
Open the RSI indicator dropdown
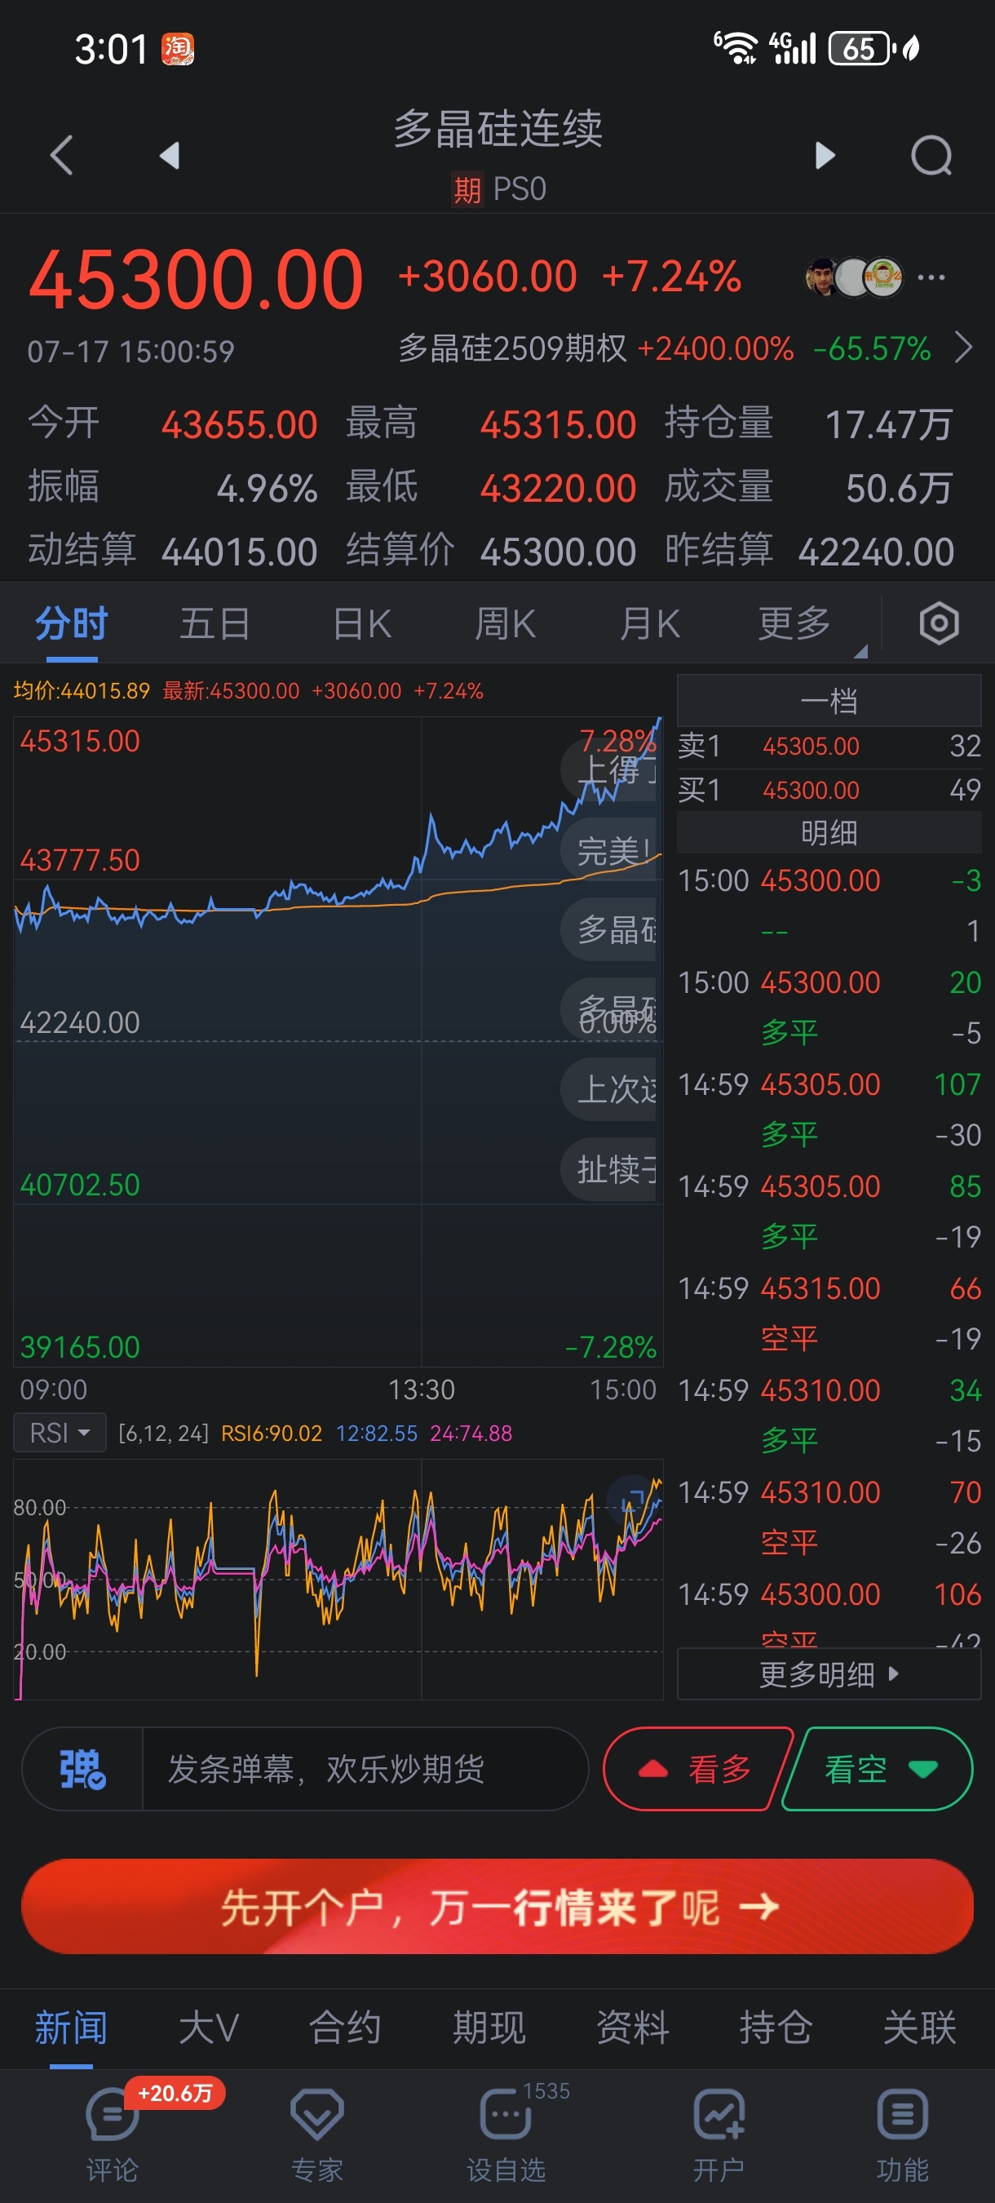pyautogui.click(x=60, y=1433)
